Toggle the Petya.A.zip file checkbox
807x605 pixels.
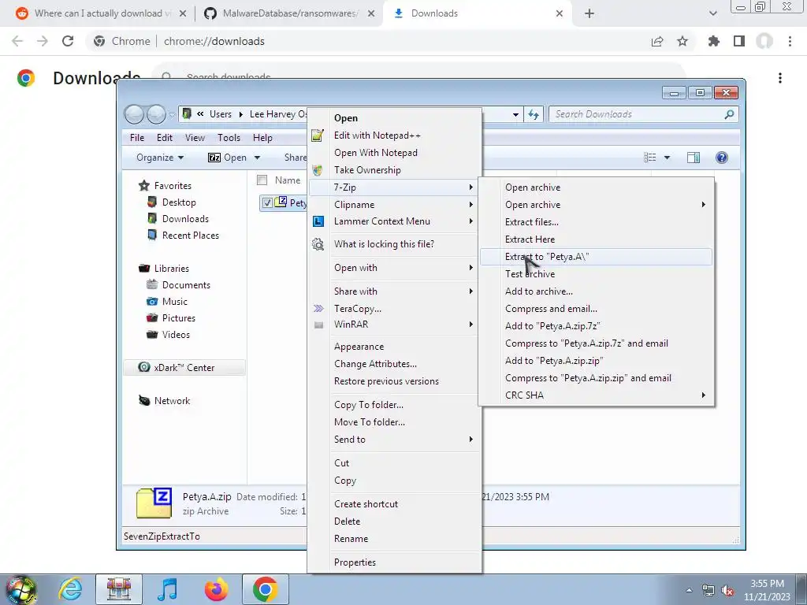[267, 202]
